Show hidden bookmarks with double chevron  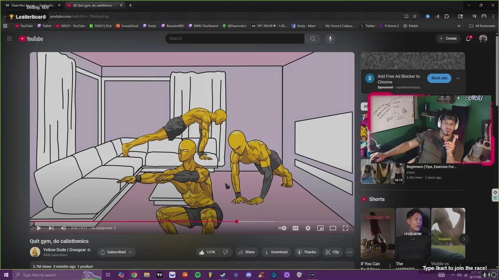click(x=459, y=26)
